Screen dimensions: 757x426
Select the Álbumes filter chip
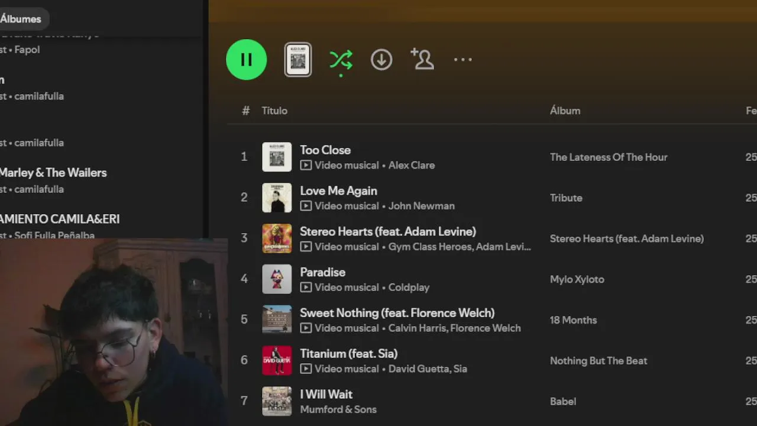point(21,19)
